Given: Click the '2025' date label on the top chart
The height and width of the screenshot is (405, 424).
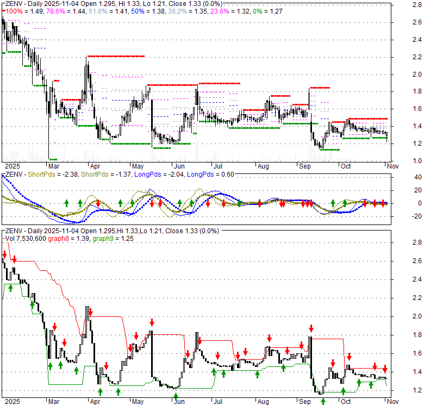Looking at the screenshot, I should tap(13, 166).
